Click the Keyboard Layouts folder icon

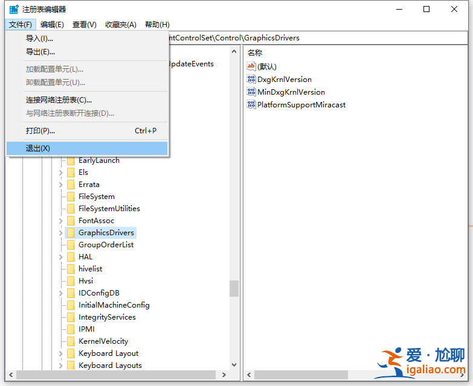[x=71, y=365]
